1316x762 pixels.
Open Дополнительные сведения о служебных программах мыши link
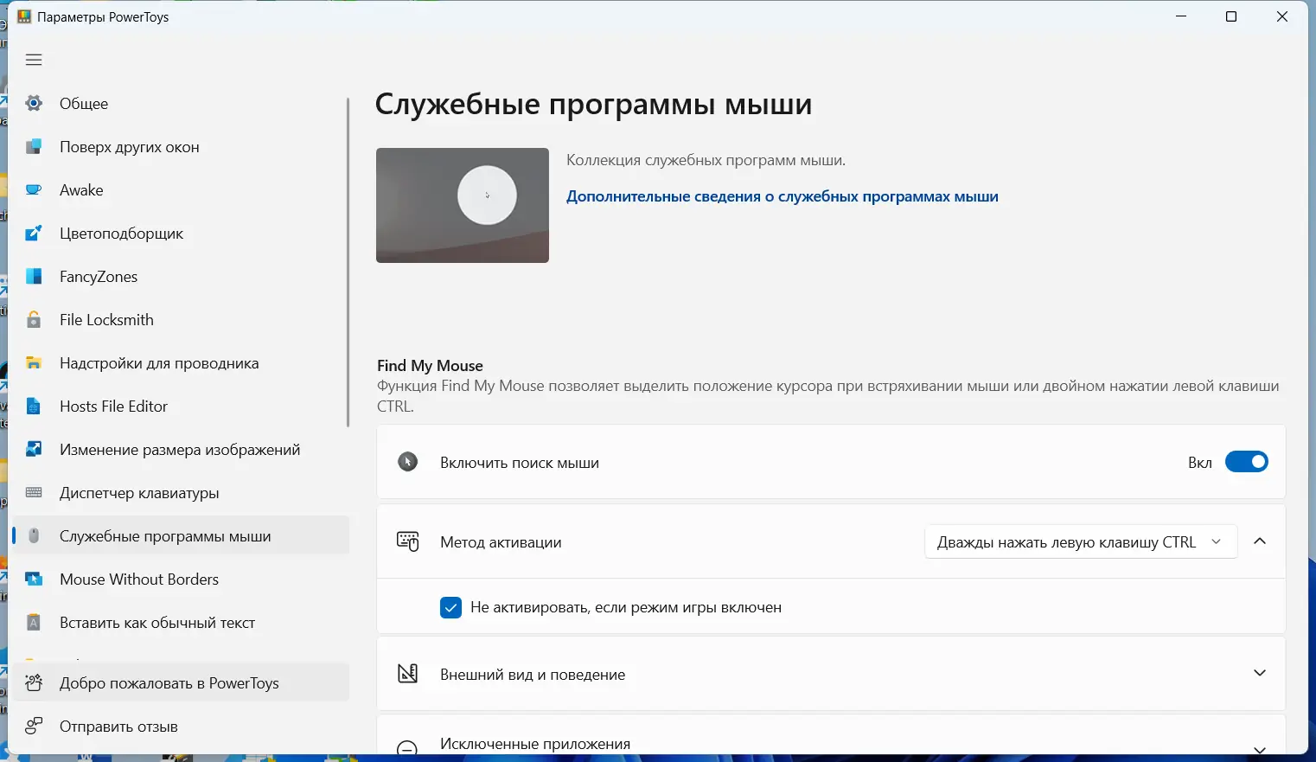coord(783,196)
